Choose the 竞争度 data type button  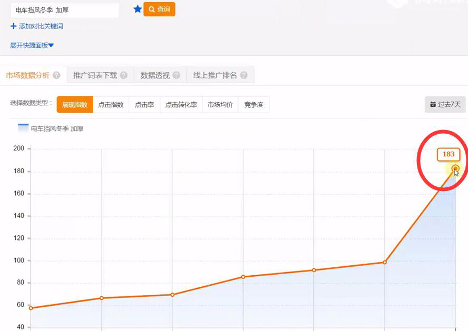point(253,105)
